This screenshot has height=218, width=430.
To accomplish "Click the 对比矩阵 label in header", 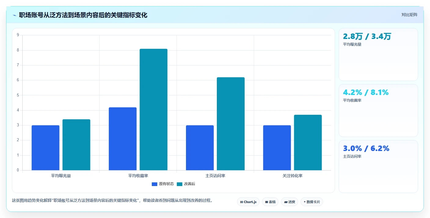I will point(409,15).
